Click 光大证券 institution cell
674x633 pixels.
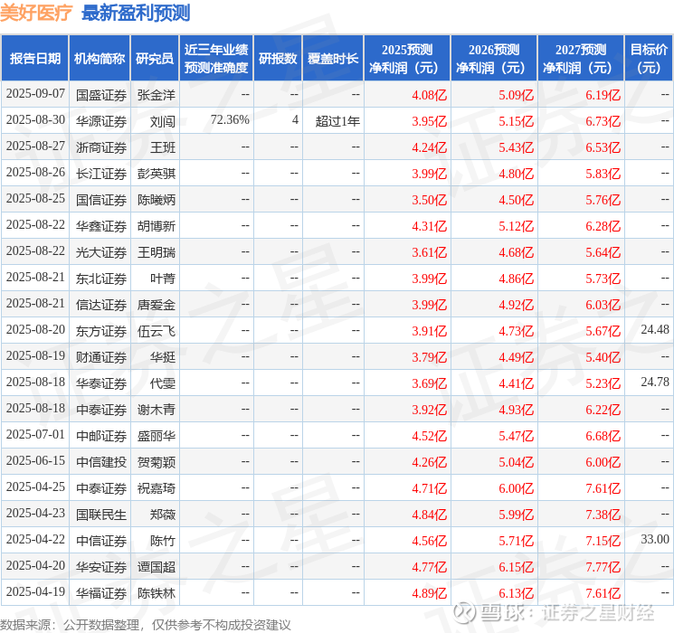(101, 252)
